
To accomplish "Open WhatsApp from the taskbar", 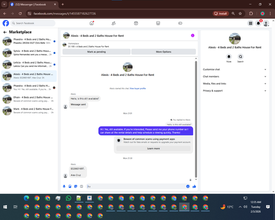I will (68, 198).
